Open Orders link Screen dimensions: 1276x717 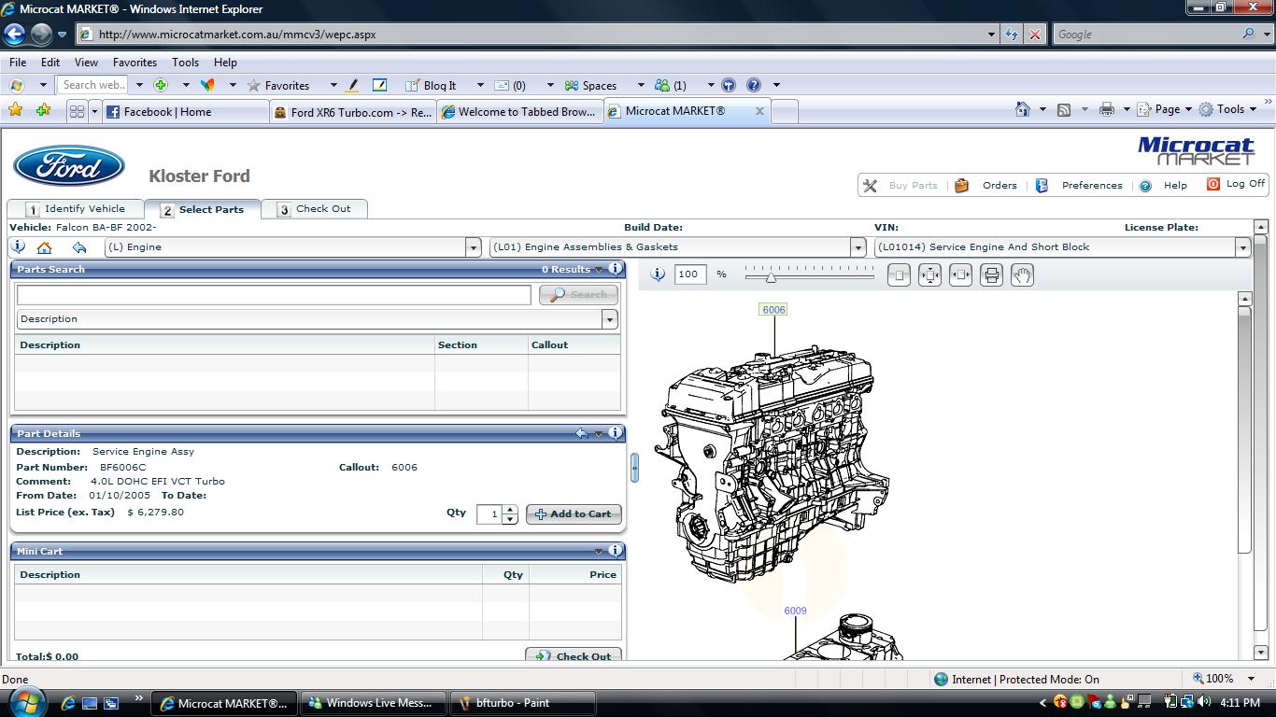click(999, 186)
